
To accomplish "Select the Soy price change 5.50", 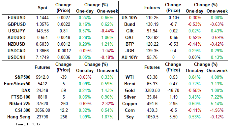I will [x=173, y=117].
